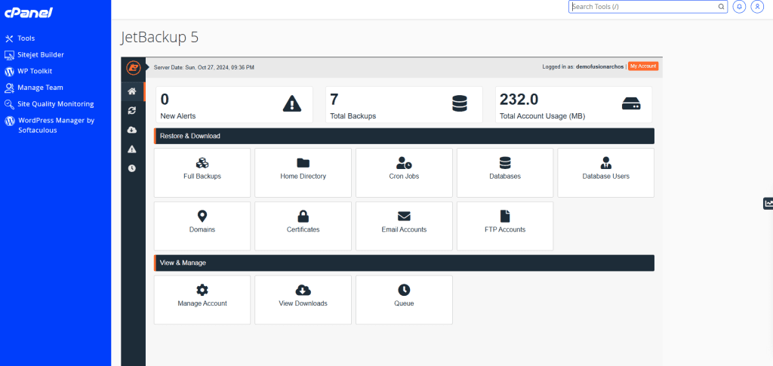
Task: Open Full Backups restore tile
Action: tap(202, 173)
